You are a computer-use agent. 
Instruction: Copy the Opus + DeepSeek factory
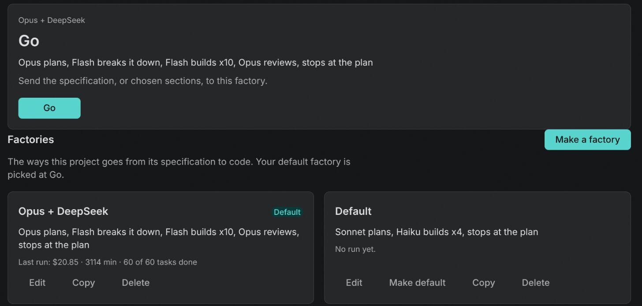(84, 283)
